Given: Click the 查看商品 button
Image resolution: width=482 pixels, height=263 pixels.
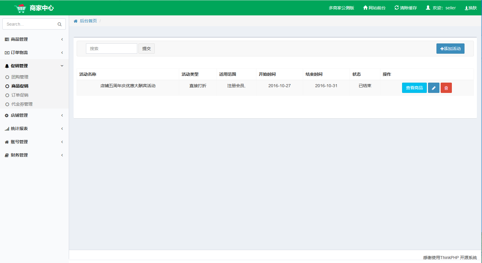Looking at the screenshot, I should (414, 88).
